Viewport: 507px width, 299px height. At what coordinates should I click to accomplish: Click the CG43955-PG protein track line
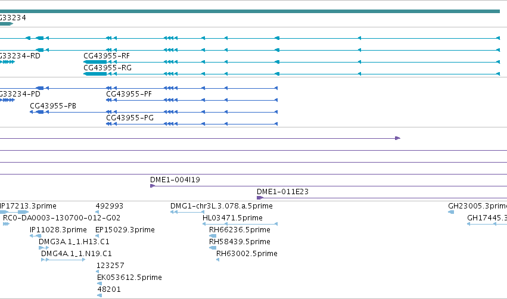pos(192,124)
